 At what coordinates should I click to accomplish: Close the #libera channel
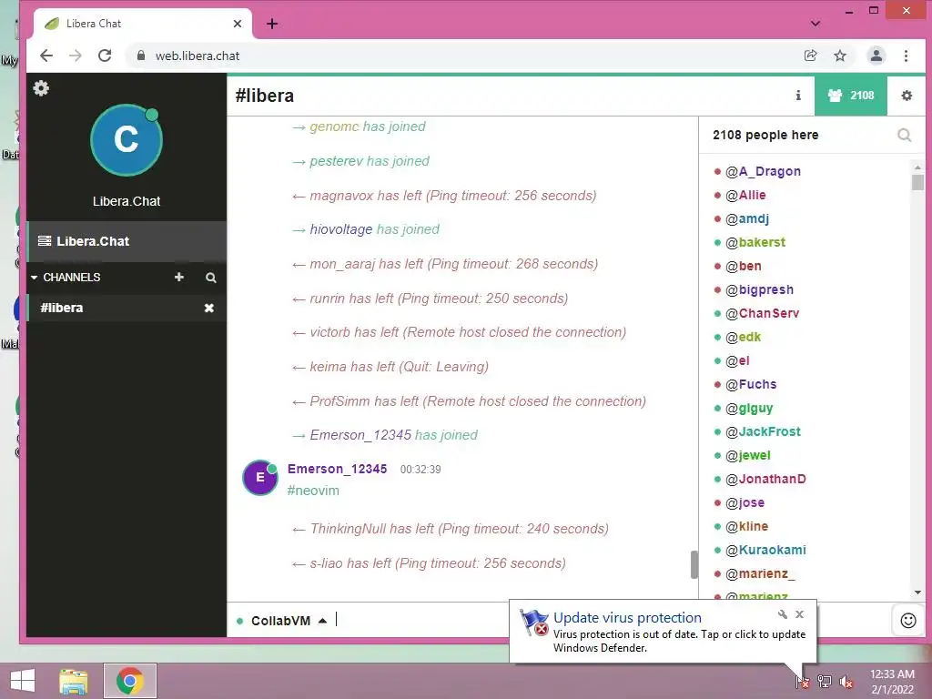[209, 308]
